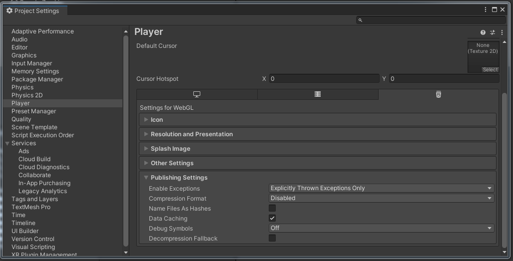Open Preset Manager settings
Viewport: 513px width, 261px height.
tap(33, 111)
